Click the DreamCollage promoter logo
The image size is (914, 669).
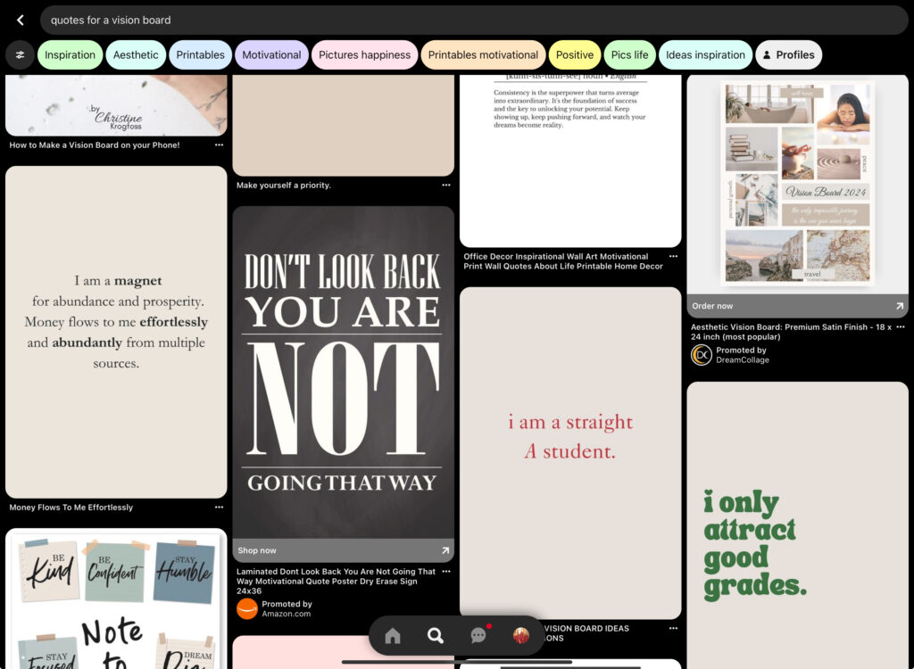(x=702, y=355)
